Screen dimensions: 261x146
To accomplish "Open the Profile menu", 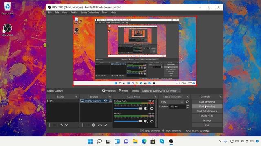I will tap(74, 13).
